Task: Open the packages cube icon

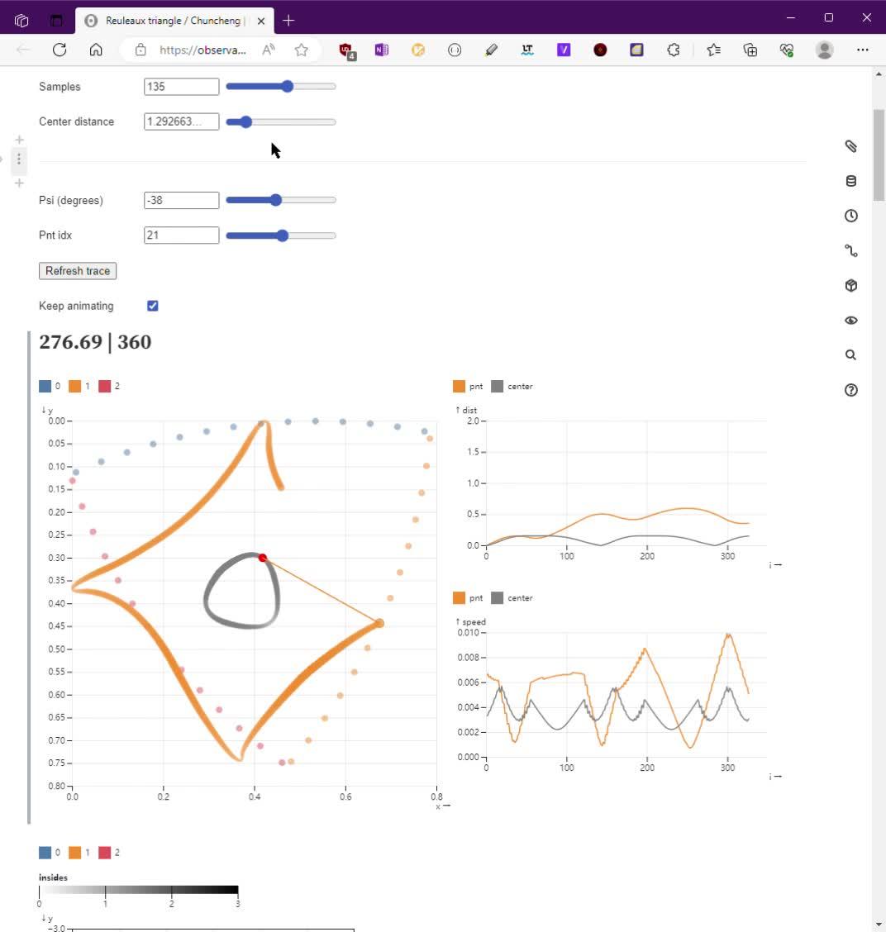Action: [x=850, y=286]
